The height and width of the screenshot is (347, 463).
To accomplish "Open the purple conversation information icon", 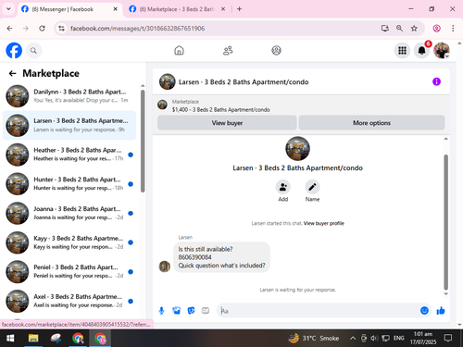I will pyautogui.click(x=436, y=81).
